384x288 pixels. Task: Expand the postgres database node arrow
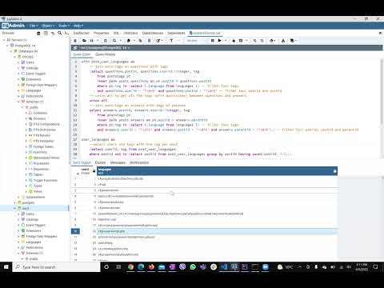[15, 202]
